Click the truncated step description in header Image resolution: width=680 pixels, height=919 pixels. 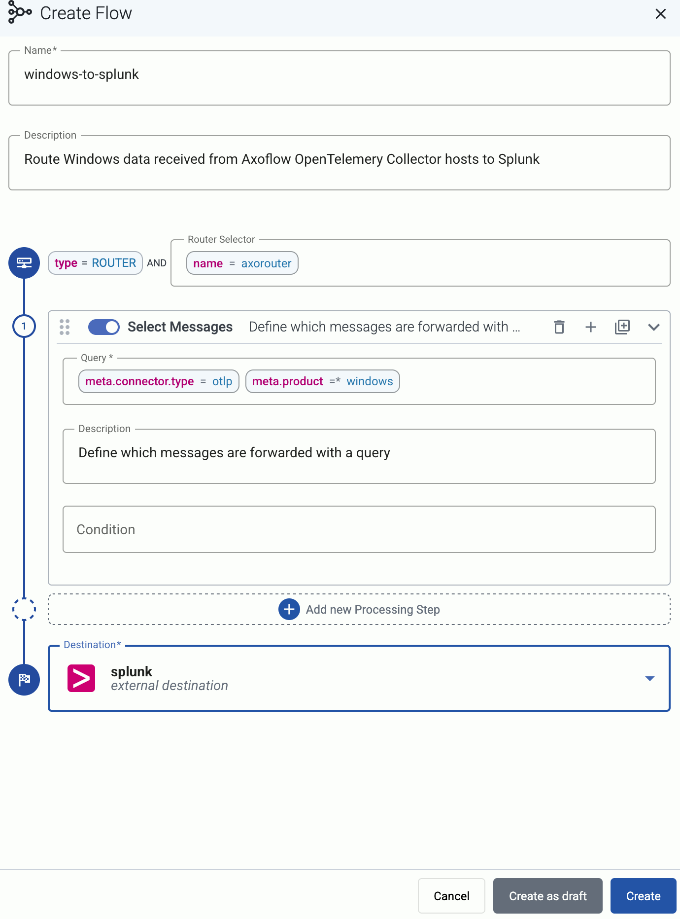coord(384,327)
